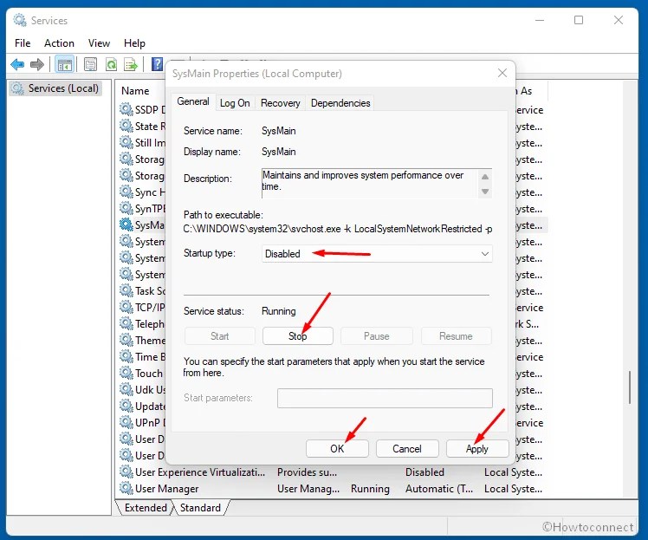Select User Experience Virtualization gear icon

click(126, 472)
